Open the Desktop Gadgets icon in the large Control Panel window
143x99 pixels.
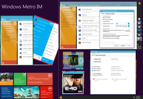80,21
